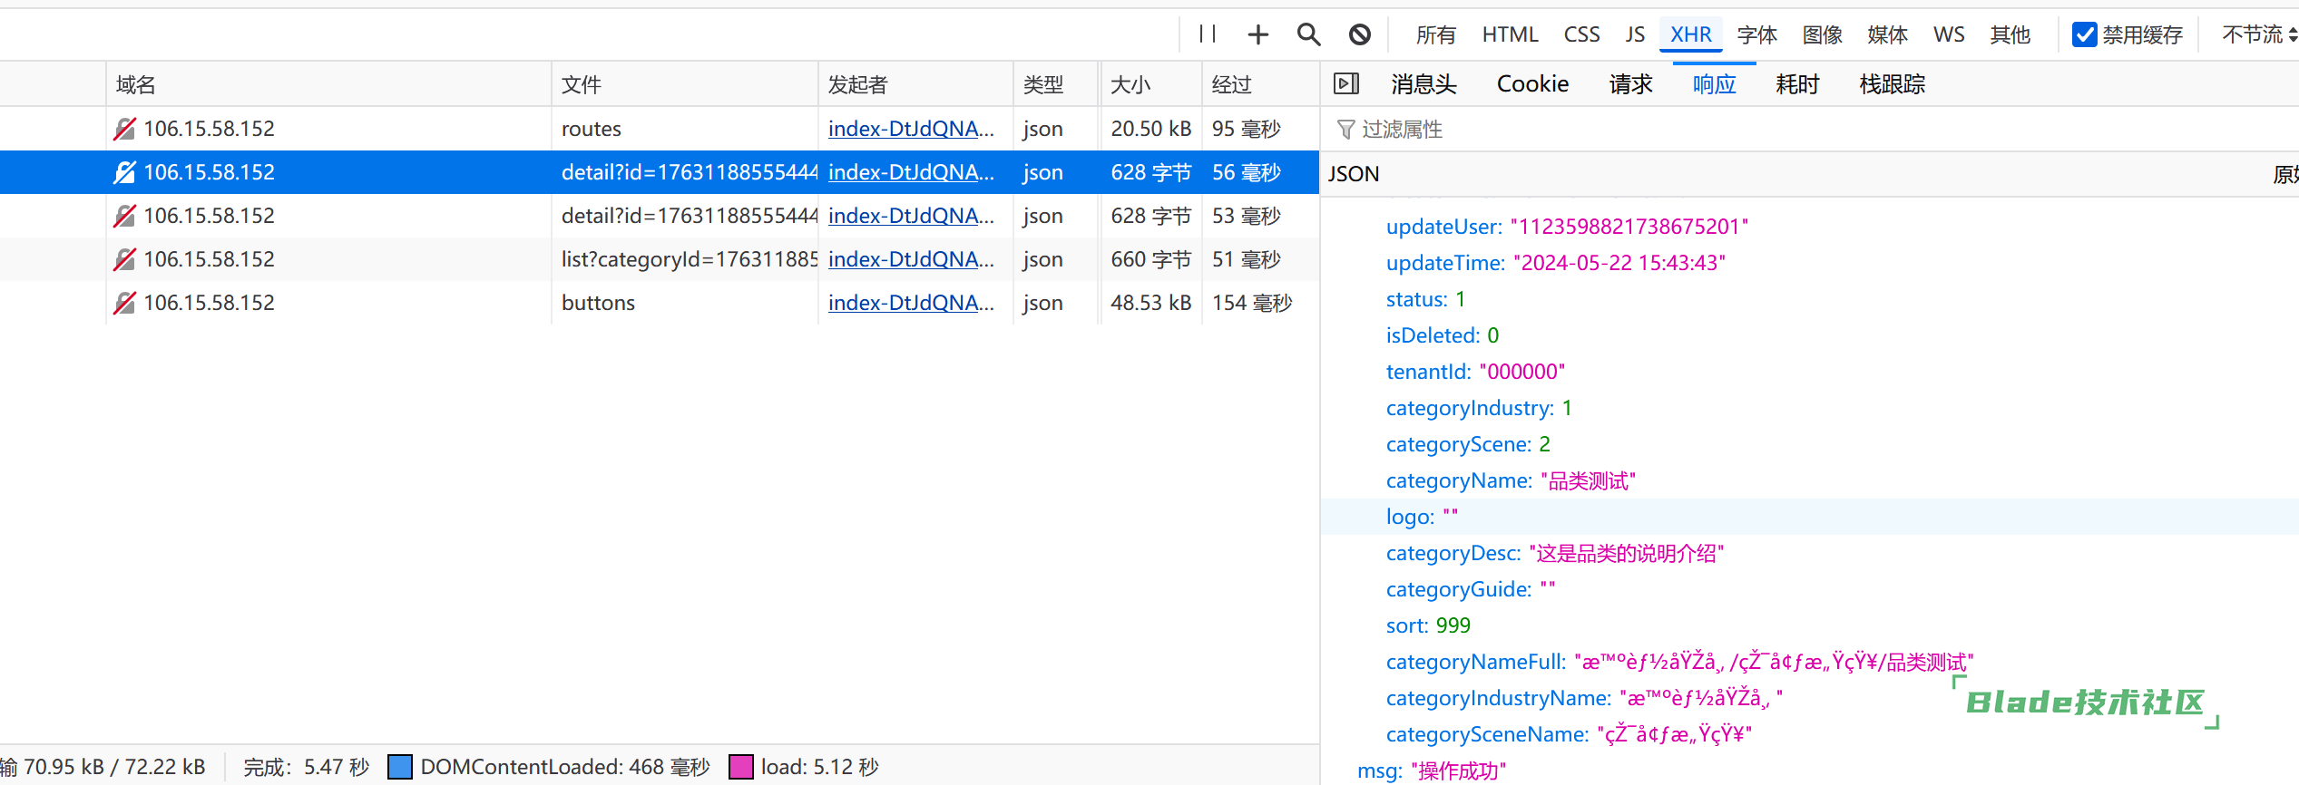Open the 栈跟踪 tab
The height and width of the screenshot is (785, 2299).
pyautogui.click(x=1892, y=84)
